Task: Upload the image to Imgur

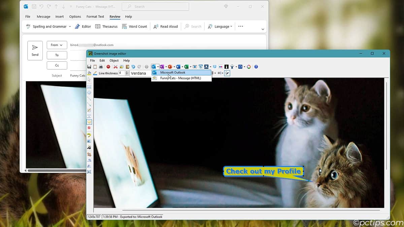Action: [x=206, y=66]
